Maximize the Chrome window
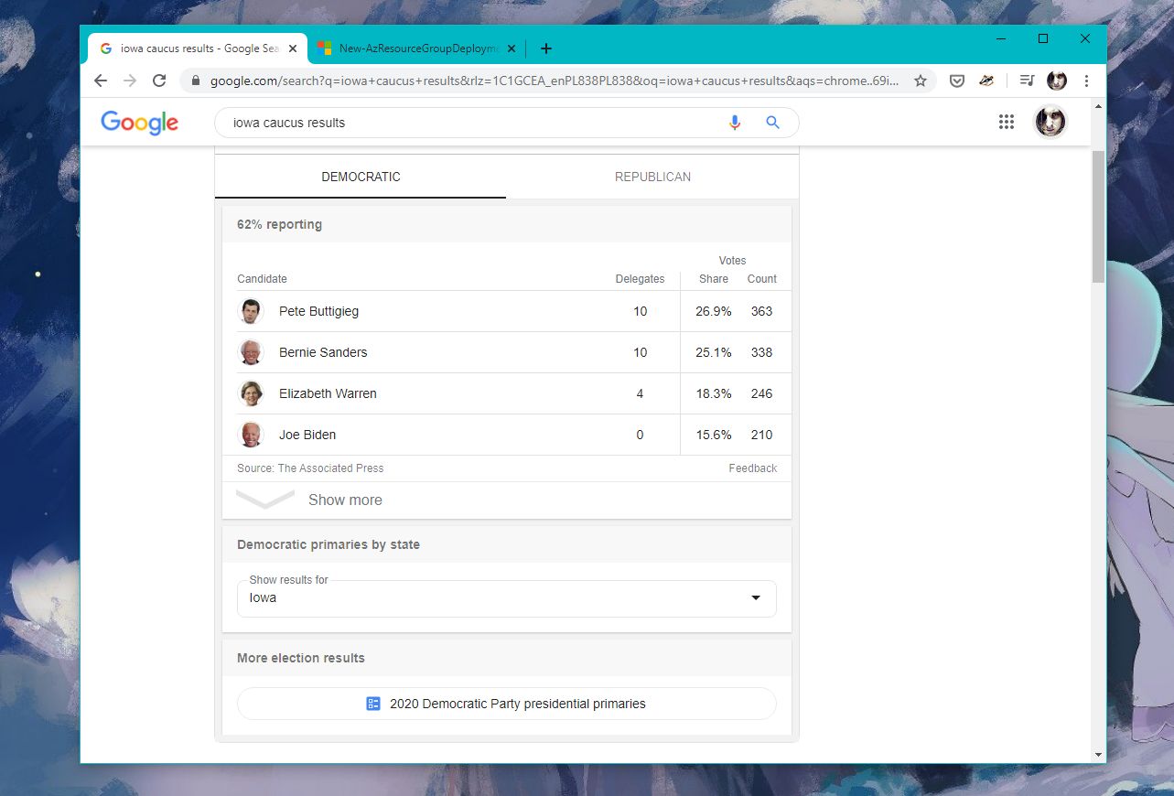This screenshot has width=1174, height=796. click(1043, 38)
